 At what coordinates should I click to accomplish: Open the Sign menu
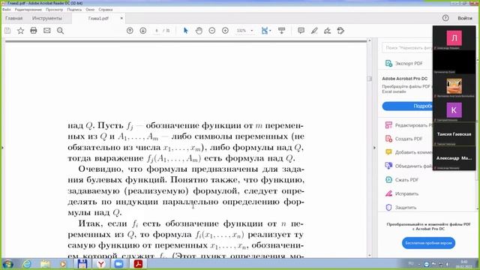pyautogui.click(x=74, y=10)
